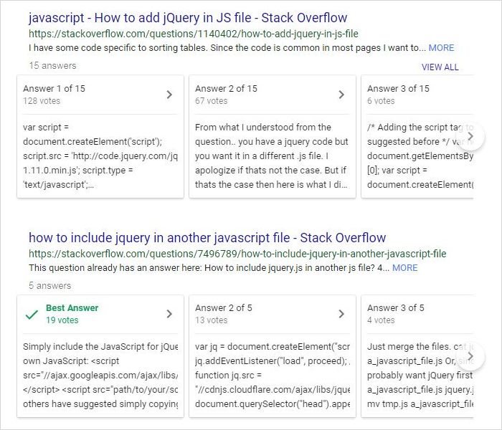Open 'var script = document.createElement' answer snippet

(x=100, y=156)
